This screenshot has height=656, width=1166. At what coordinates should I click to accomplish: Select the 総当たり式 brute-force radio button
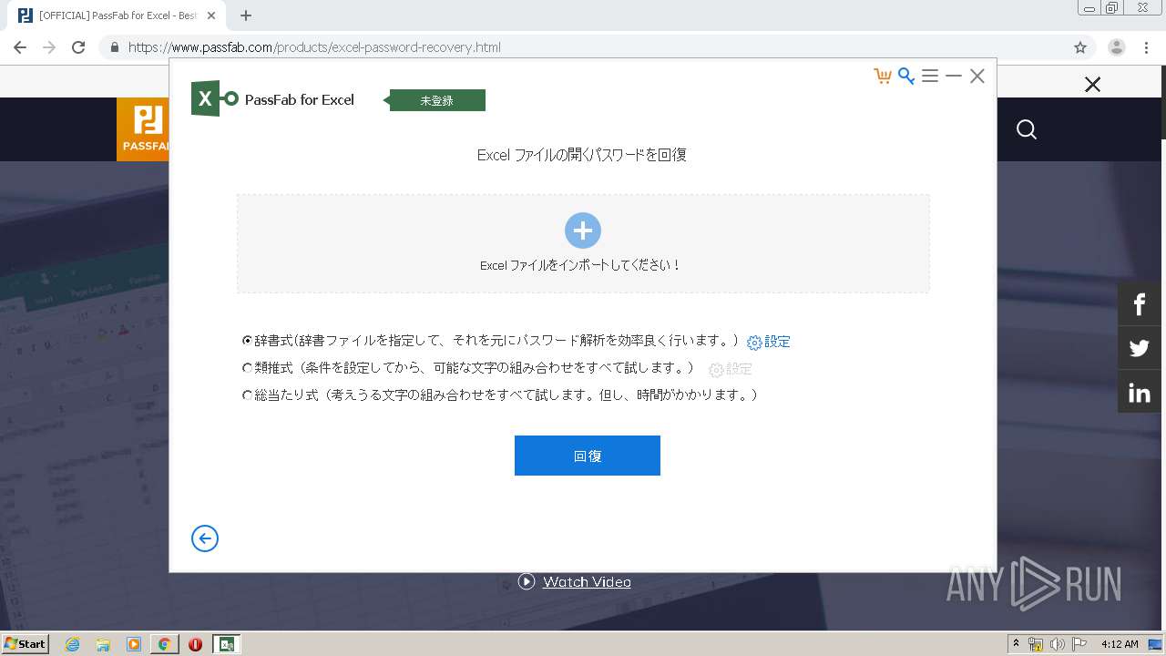click(247, 395)
